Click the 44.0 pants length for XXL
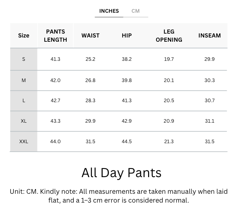This screenshot has width=238, height=210. (55, 141)
